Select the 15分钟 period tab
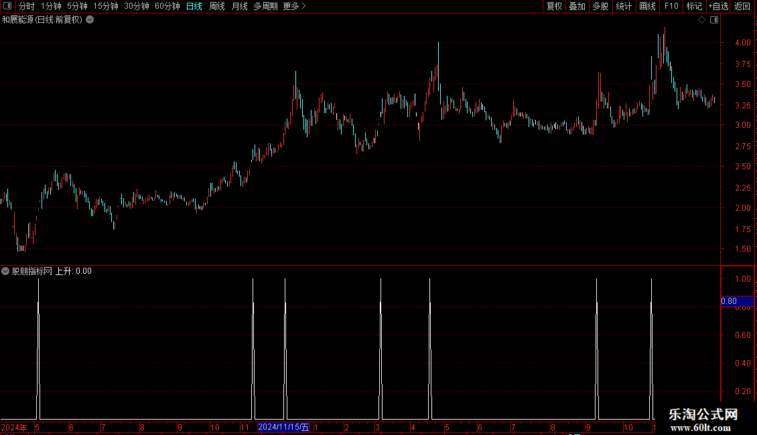757x435 pixels. (x=106, y=6)
